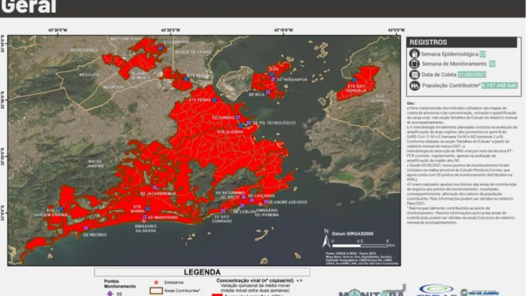Image resolution: width=526 pixels, height=296 pixels.
Task: Click the north arrow compass on map
Action: 327,233
